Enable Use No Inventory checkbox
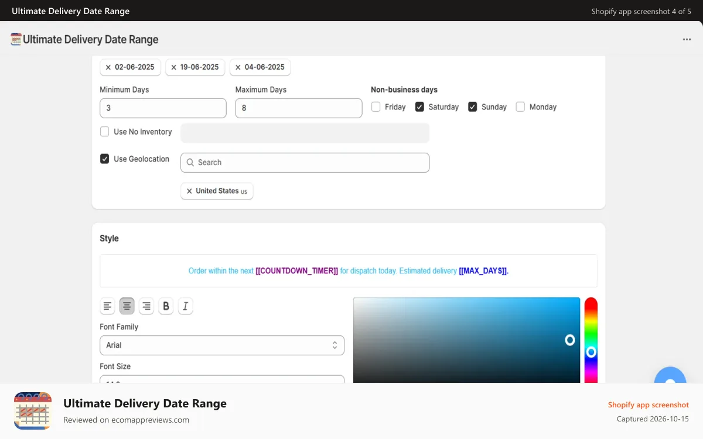The height and width of the screenshot is (439, 703). (x=104, y=132)
